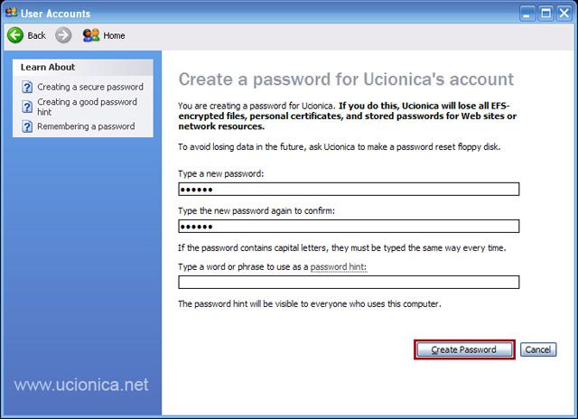578x419 pixels.
Task: Click into the empty password hint text box
Action: click(349, 282)
